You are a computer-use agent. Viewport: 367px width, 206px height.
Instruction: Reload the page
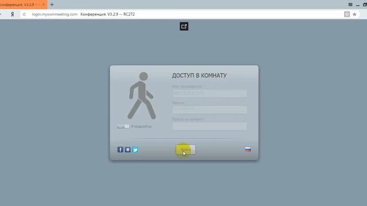click(24, 14)
